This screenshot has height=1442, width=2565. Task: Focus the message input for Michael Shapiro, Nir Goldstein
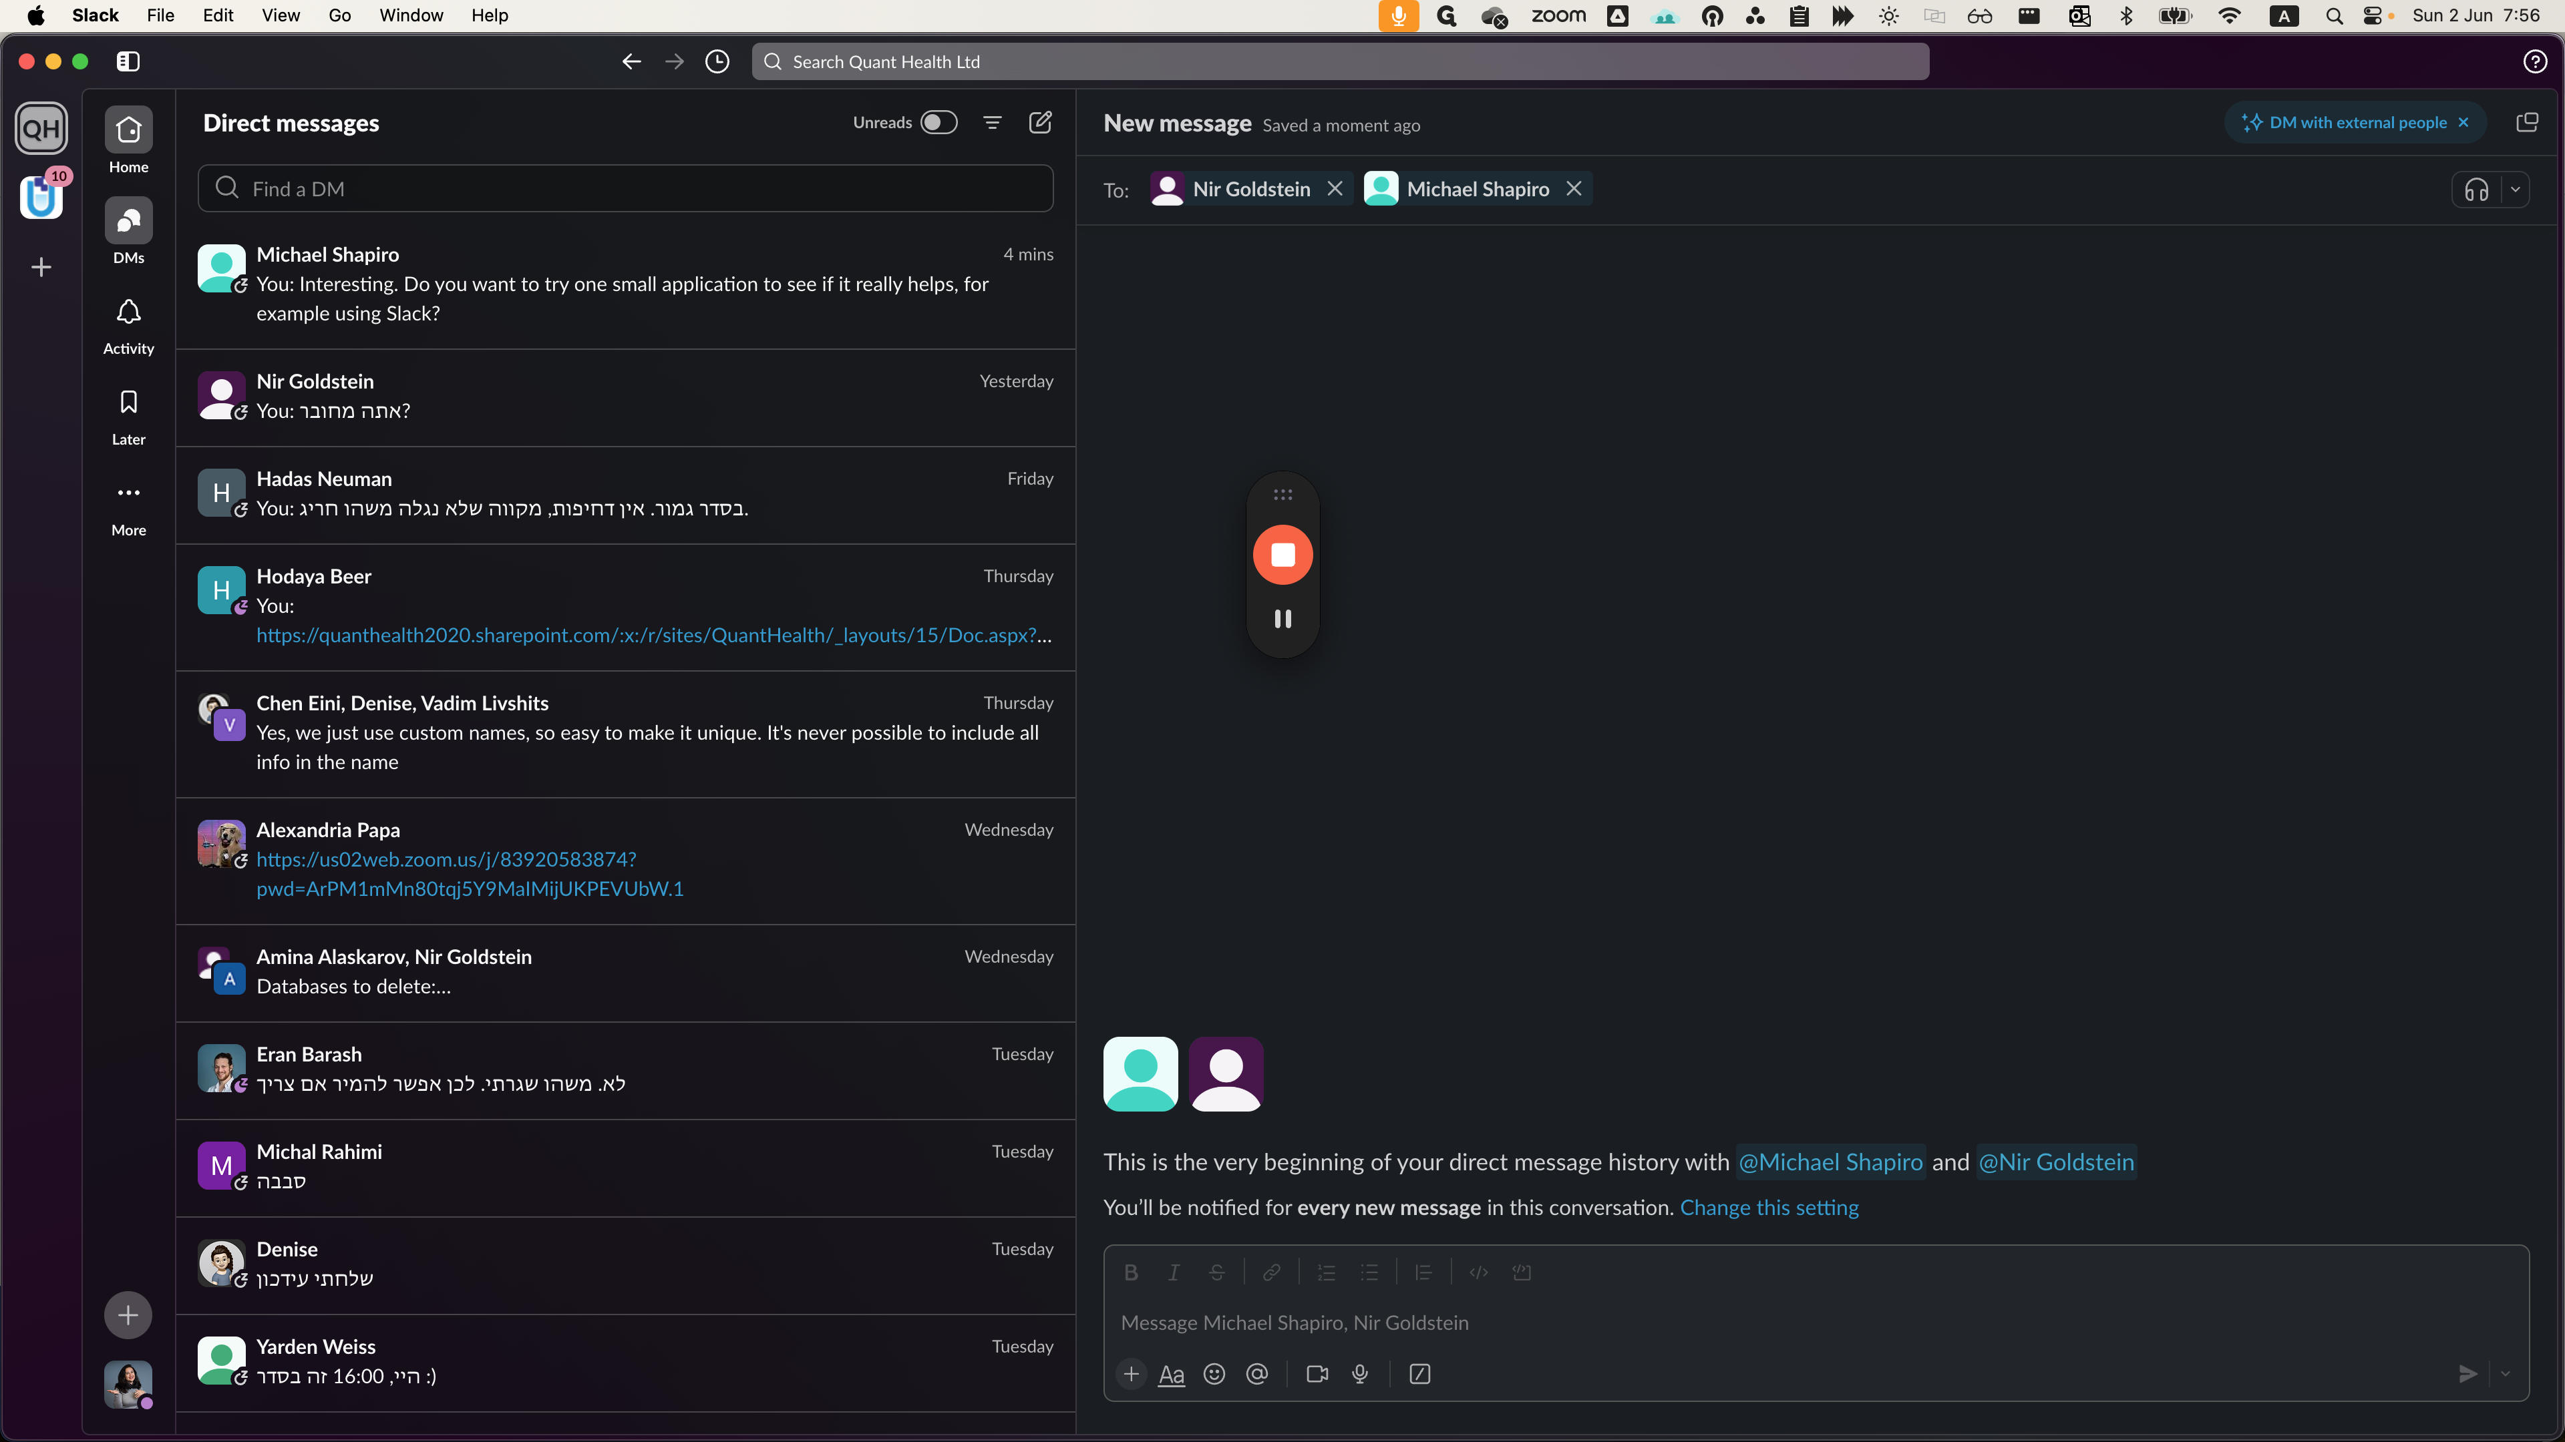click(x=1816, y=1323)
